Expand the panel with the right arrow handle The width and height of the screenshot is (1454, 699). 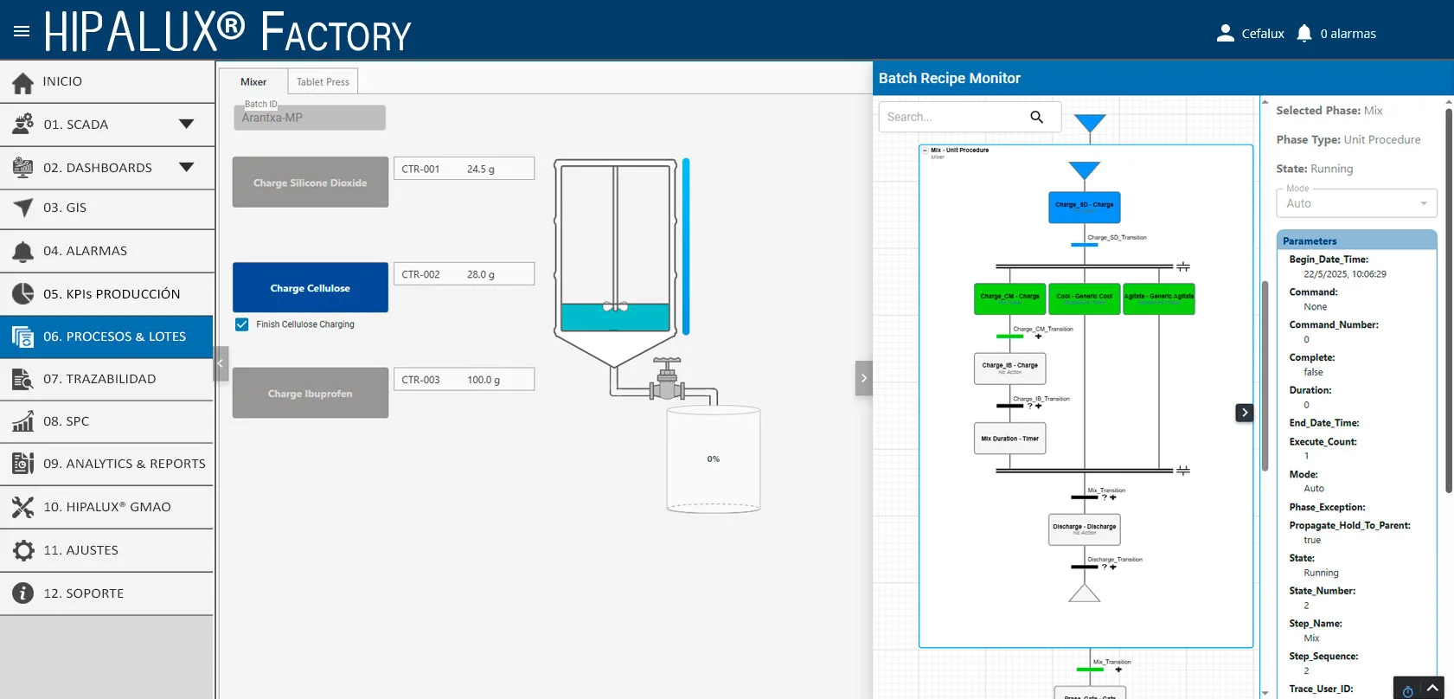click(863, 378)
